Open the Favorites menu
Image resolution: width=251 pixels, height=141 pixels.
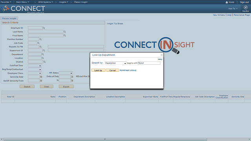(6, 2)
